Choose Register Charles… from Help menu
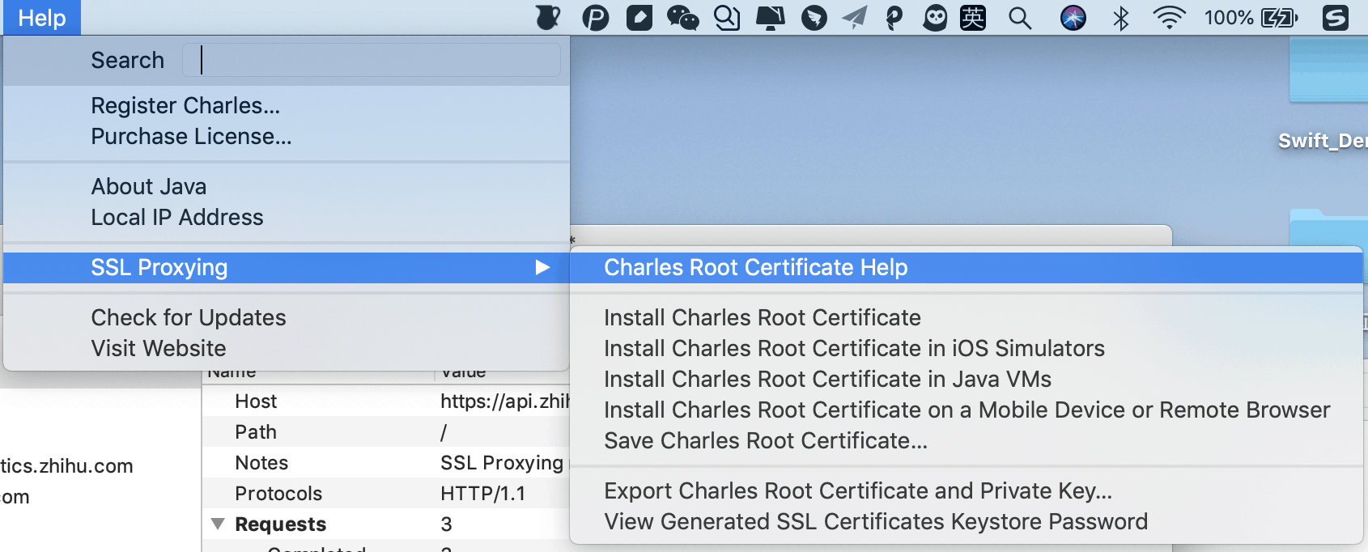Screen dimensions: 1368x552 (x=287, y=106)
